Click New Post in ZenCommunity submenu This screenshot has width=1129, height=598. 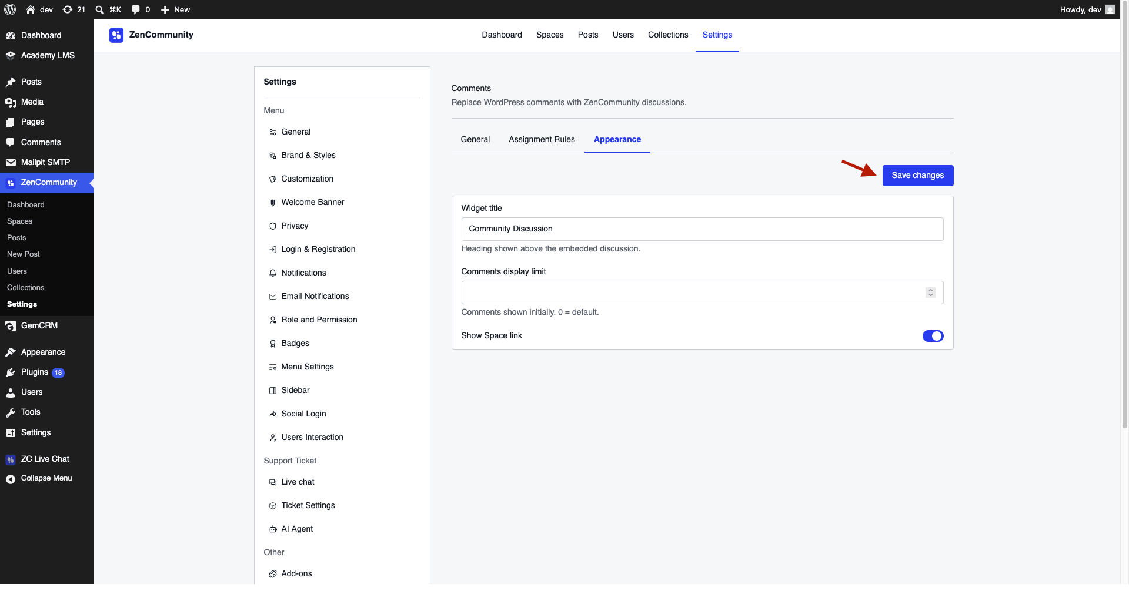(24, 254)
